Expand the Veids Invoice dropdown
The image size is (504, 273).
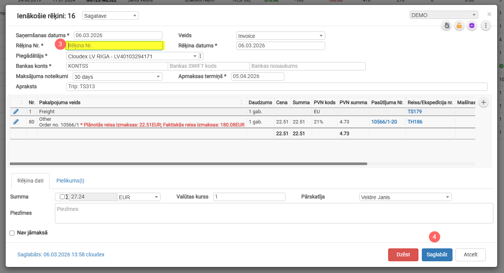click(280, 36)
